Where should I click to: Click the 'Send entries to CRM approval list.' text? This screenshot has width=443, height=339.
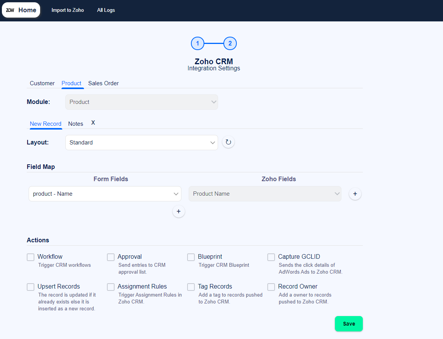[142, 268]
